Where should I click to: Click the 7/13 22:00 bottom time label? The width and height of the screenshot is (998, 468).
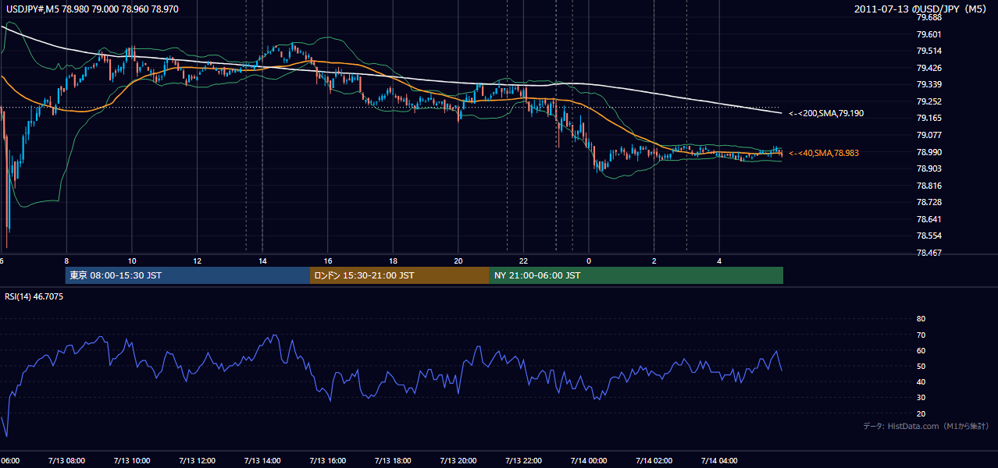click(524, 461)
